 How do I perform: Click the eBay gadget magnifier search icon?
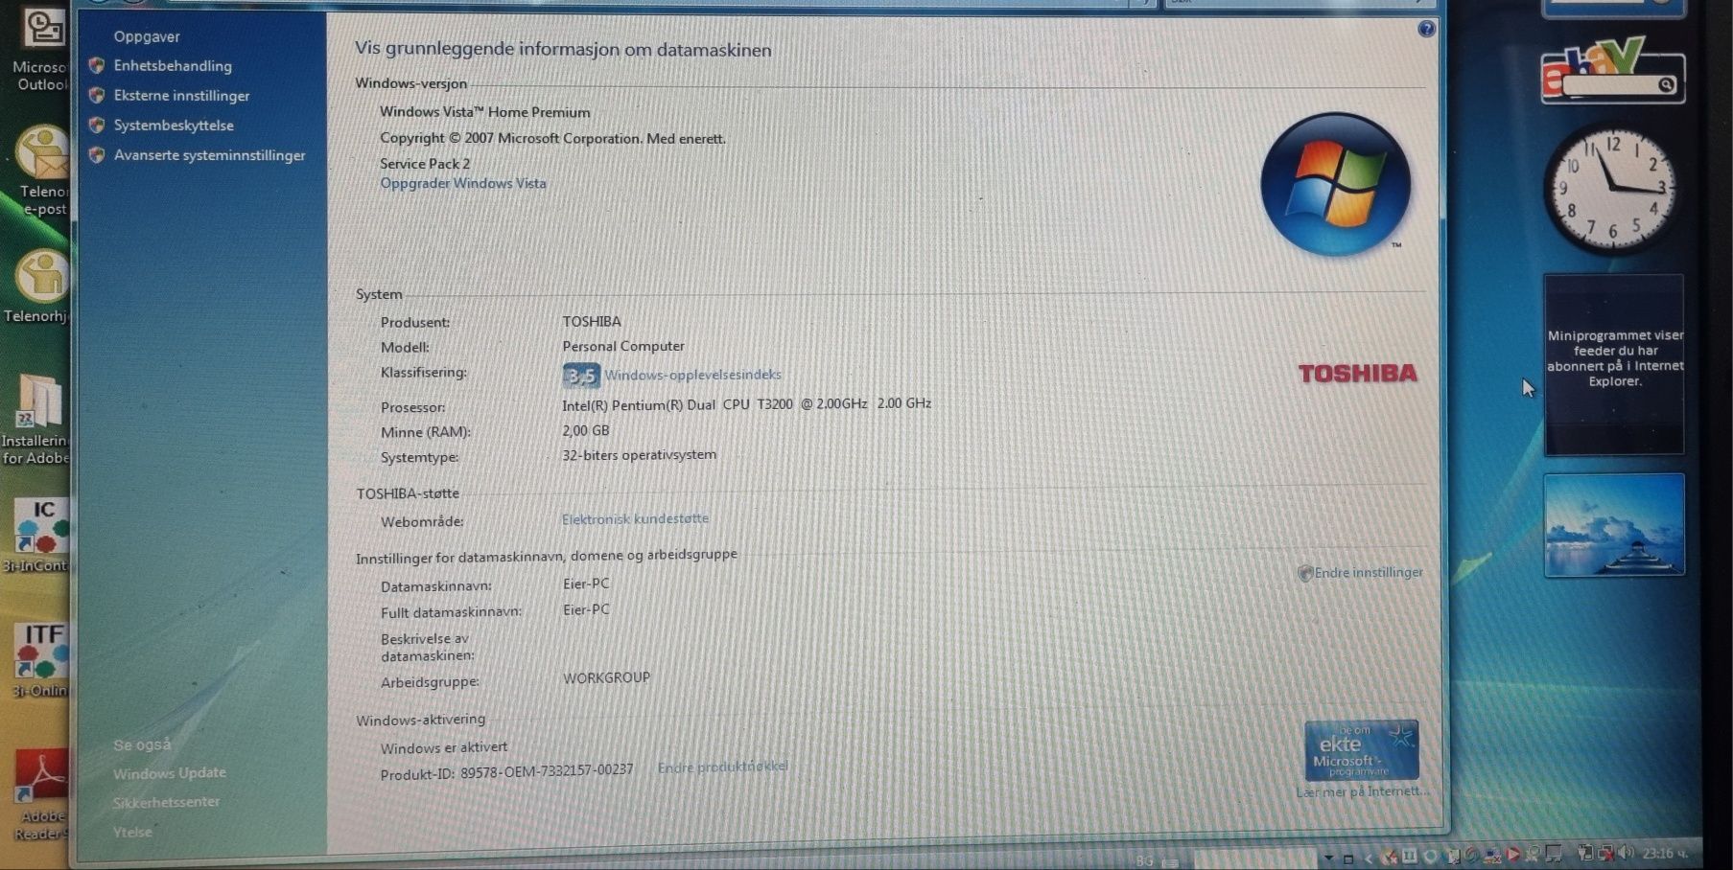(1667, 85)
